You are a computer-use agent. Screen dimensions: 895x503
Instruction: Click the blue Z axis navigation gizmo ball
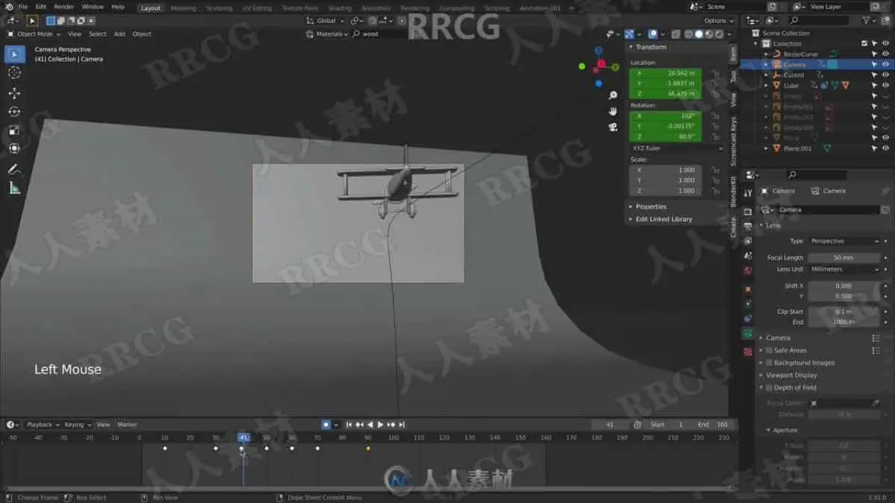click(598, 51)
